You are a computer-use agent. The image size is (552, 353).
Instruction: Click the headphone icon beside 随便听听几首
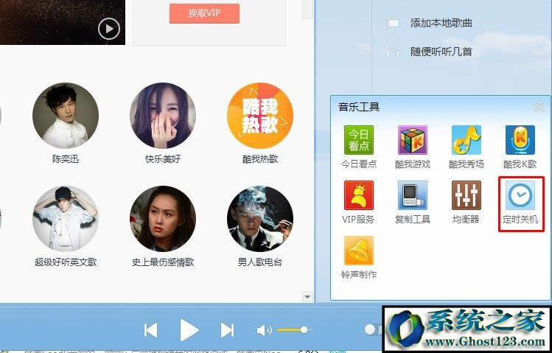tap(393, 52)
